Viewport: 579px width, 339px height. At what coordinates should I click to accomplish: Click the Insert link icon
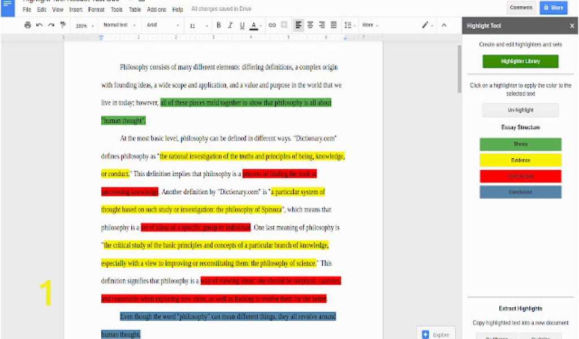click(x=272, y=25)
